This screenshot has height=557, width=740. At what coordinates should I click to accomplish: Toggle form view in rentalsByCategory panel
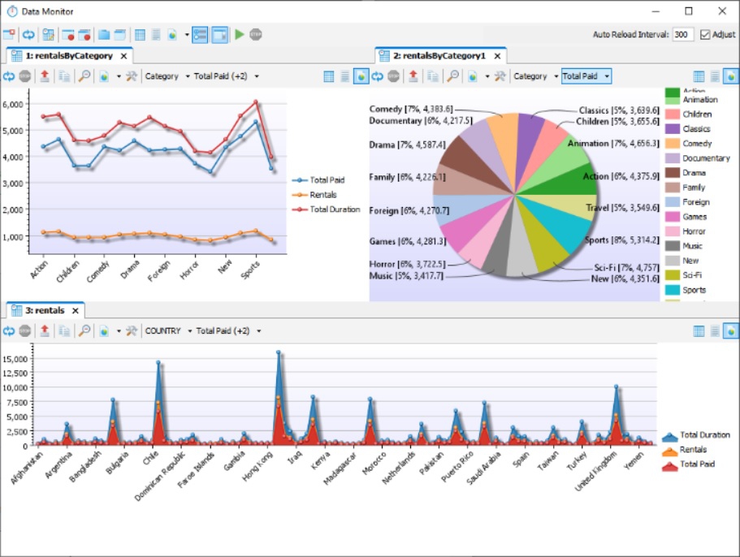(x=345, y=76)
